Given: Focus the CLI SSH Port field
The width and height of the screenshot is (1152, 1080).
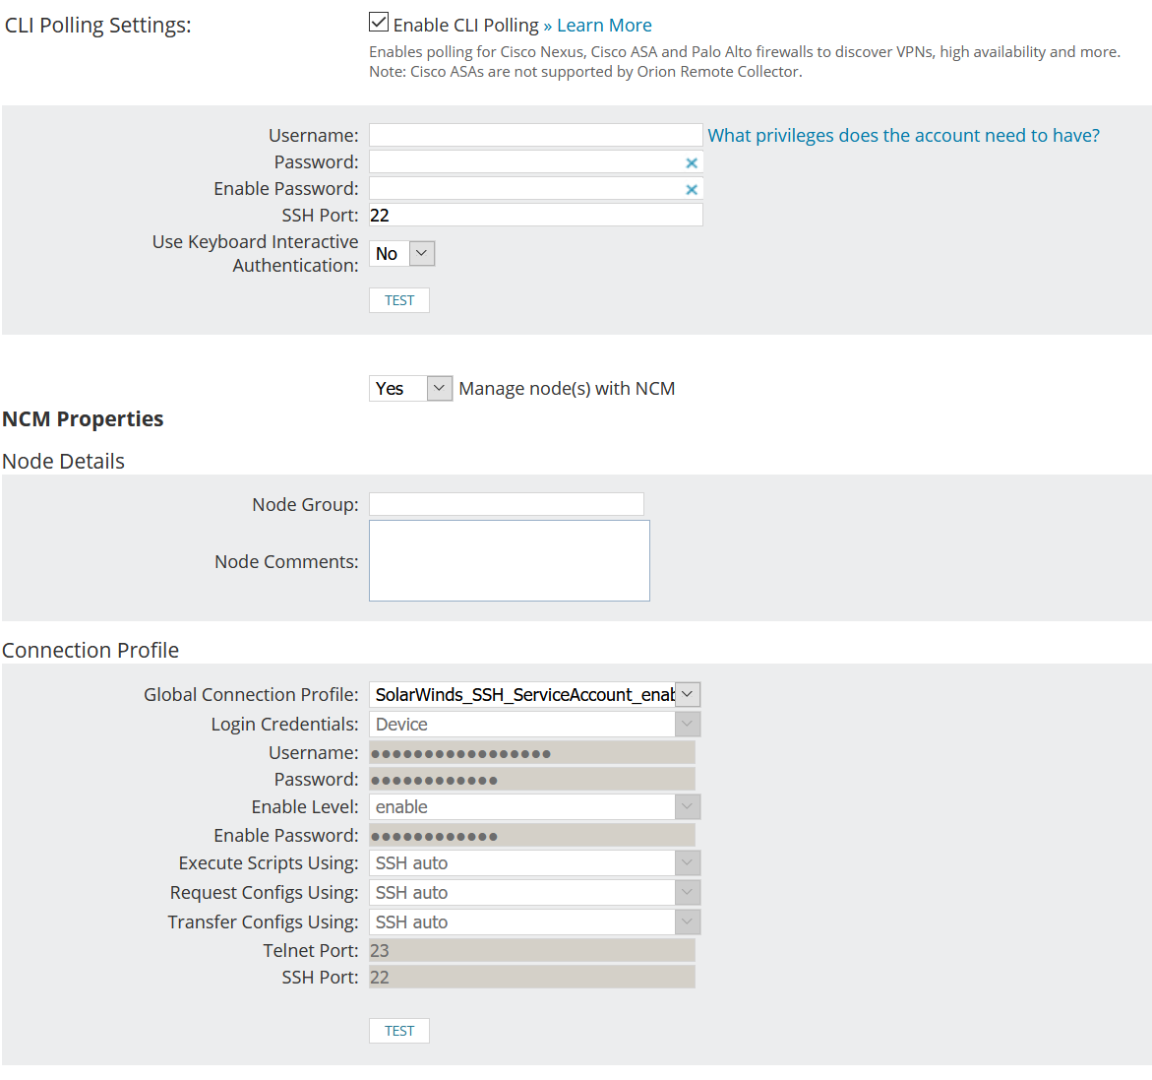Looking at the screenshot, I should [x=535, y=216].
